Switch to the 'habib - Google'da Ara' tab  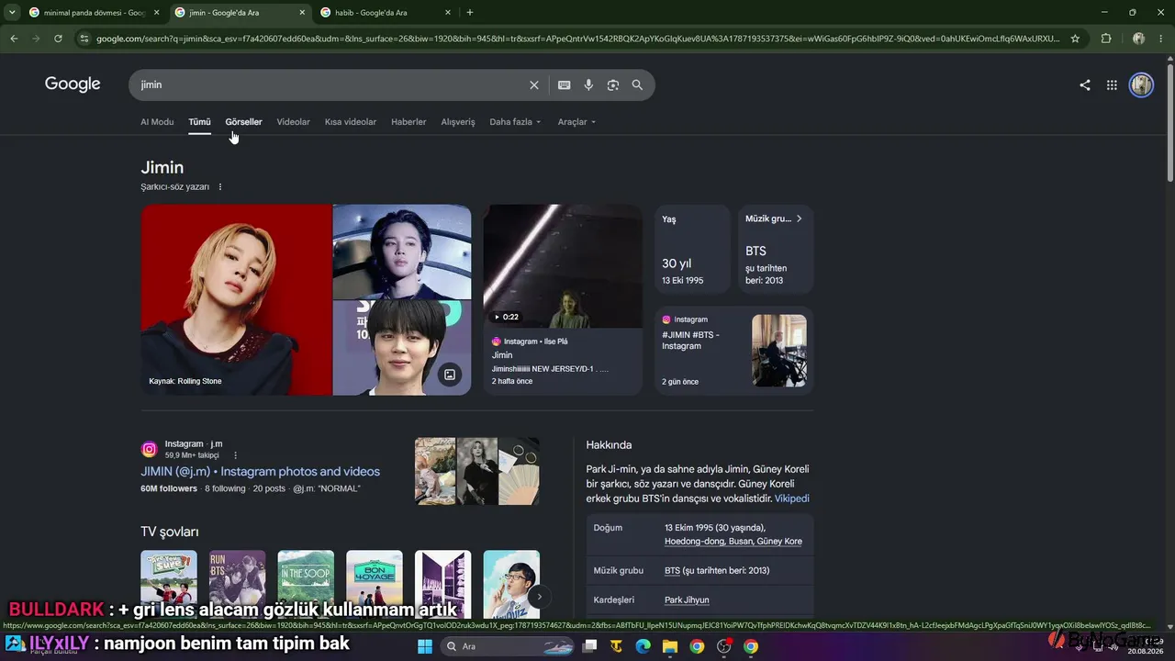click(x=386, y=13)
